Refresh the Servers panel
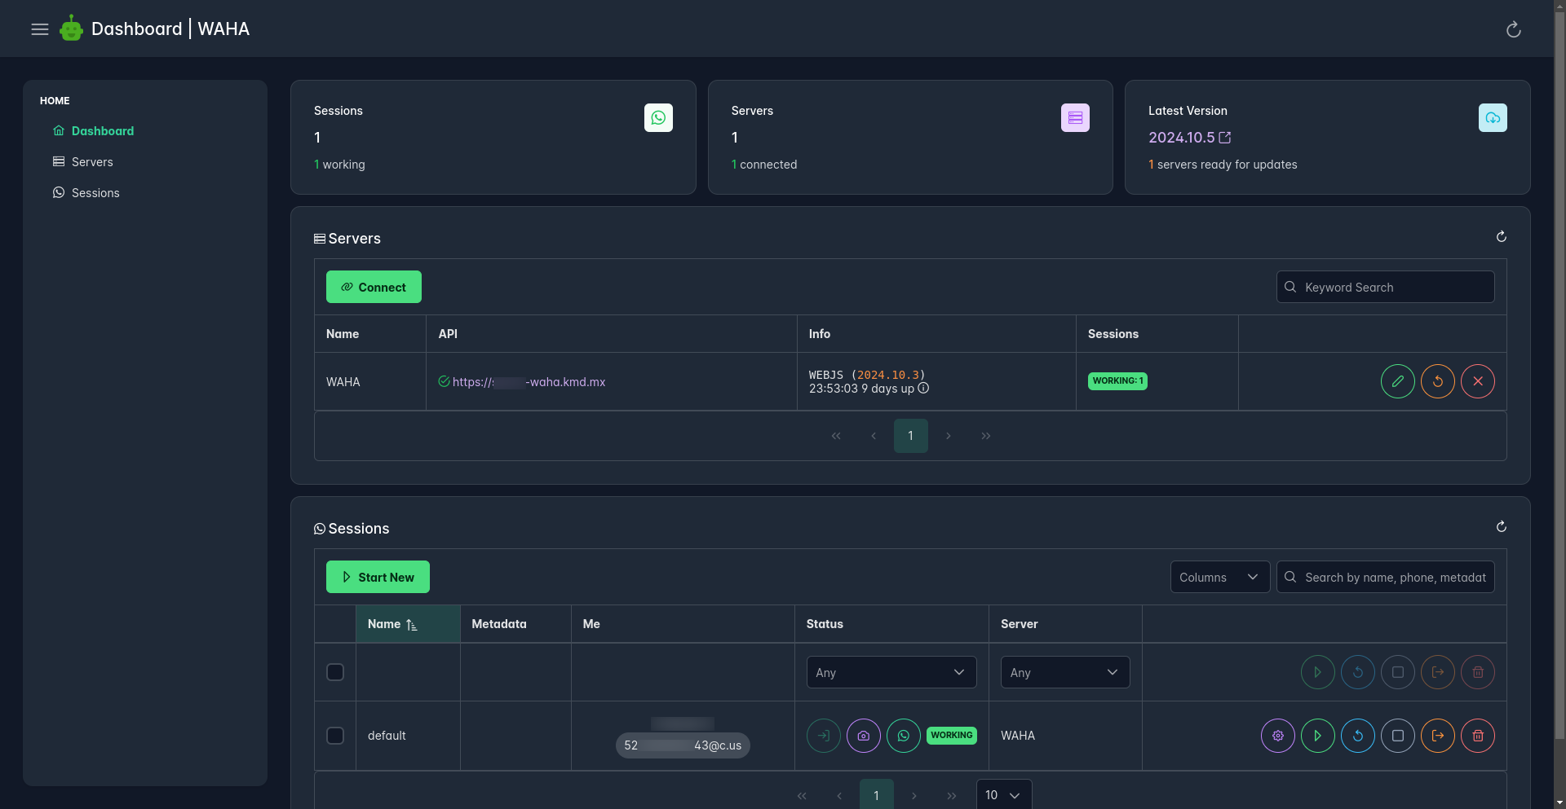1566x809 pixels. 1501,237
